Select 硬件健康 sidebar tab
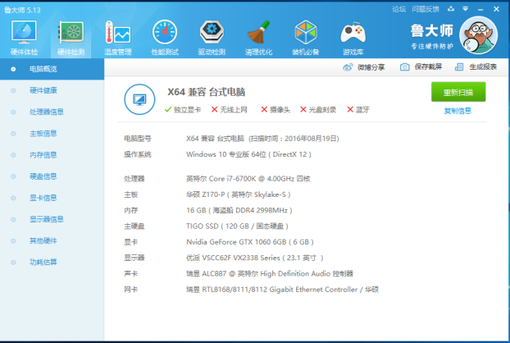The height and width of the screenshot is (343, 510). [52, 90]
